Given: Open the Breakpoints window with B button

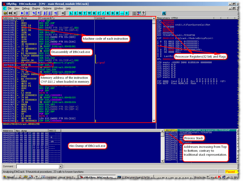Looking at the screenshot, I should pos(108,13).
